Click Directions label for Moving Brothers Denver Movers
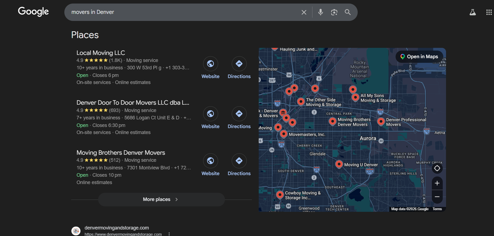This screenshot has height=236, width=494. 239,173
